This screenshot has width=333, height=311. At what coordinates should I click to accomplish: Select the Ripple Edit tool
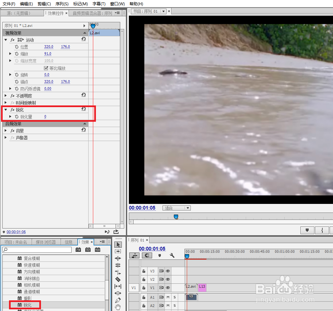118,258
